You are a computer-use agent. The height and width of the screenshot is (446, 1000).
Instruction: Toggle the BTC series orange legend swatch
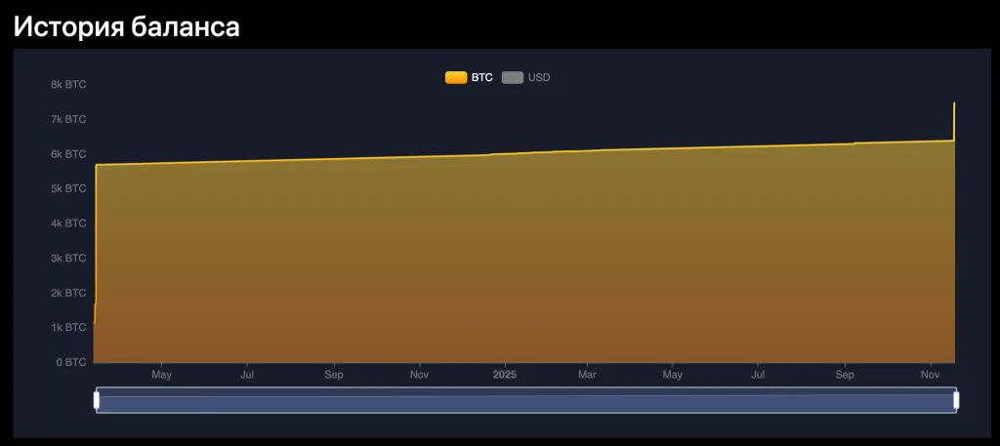point(456,78)
